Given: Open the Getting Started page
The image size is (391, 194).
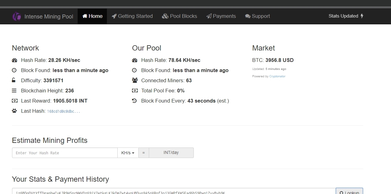Looking at the screenshot, I should pyautogui.click(x=132, y=16).
